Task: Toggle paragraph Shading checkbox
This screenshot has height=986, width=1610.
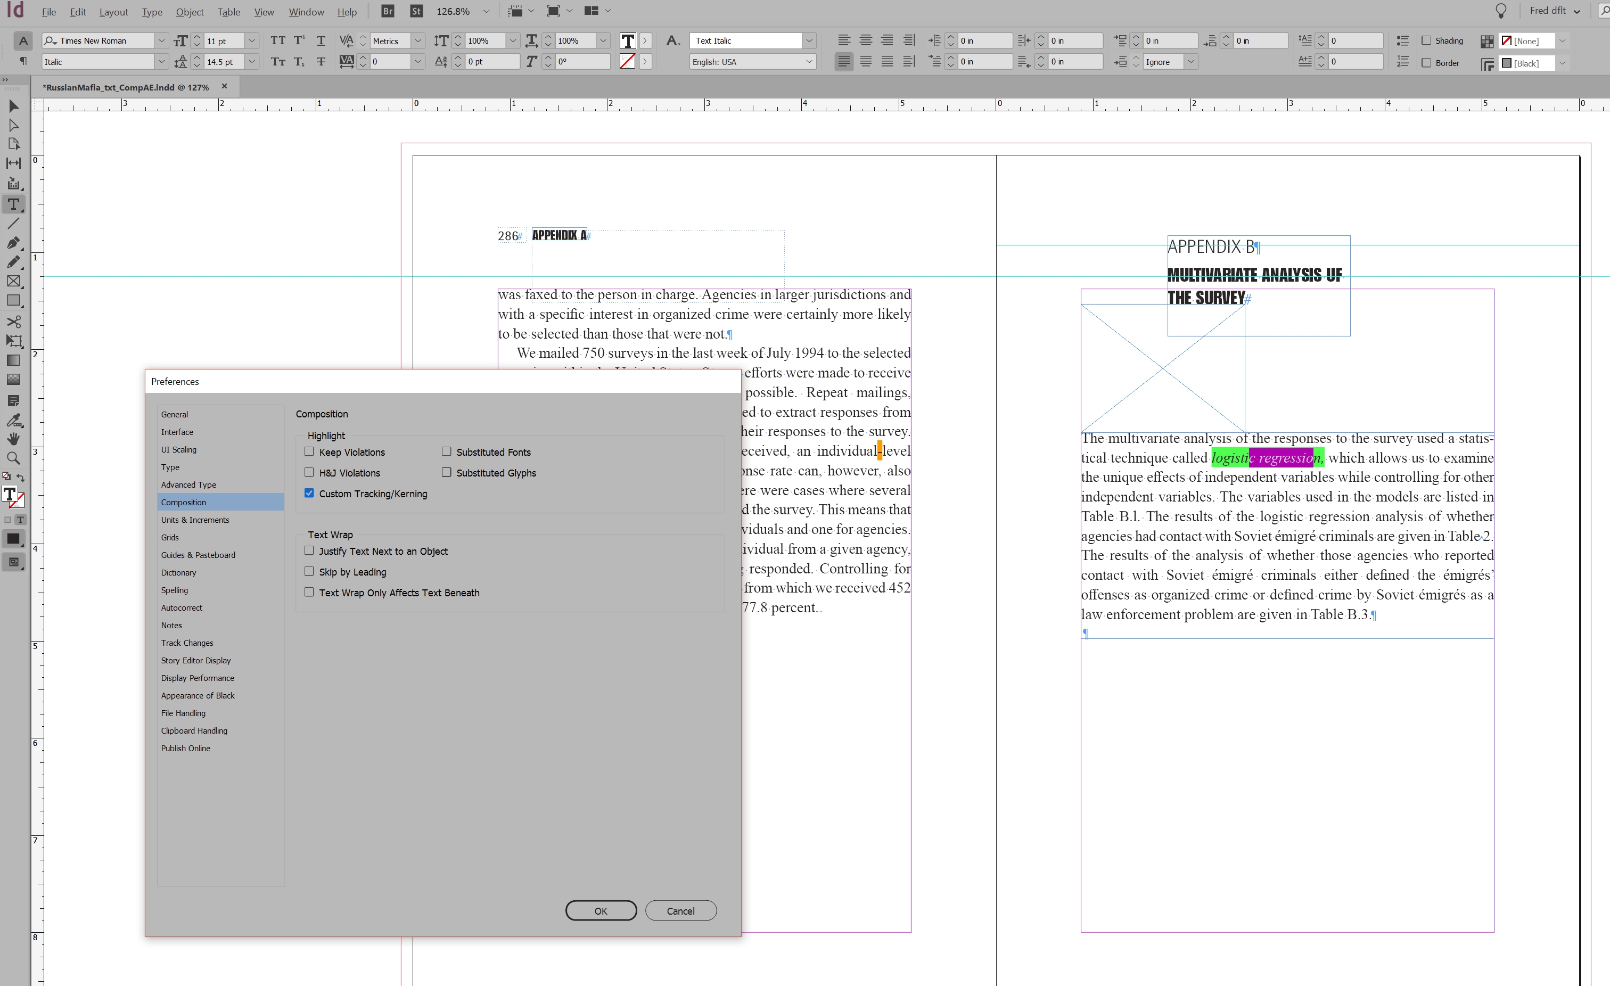Action: click(x=1426, y=40)
